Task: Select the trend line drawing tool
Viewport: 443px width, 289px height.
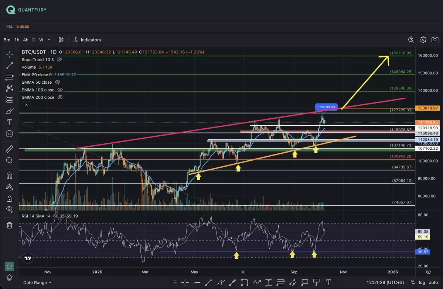Action: tap(10, 66)
